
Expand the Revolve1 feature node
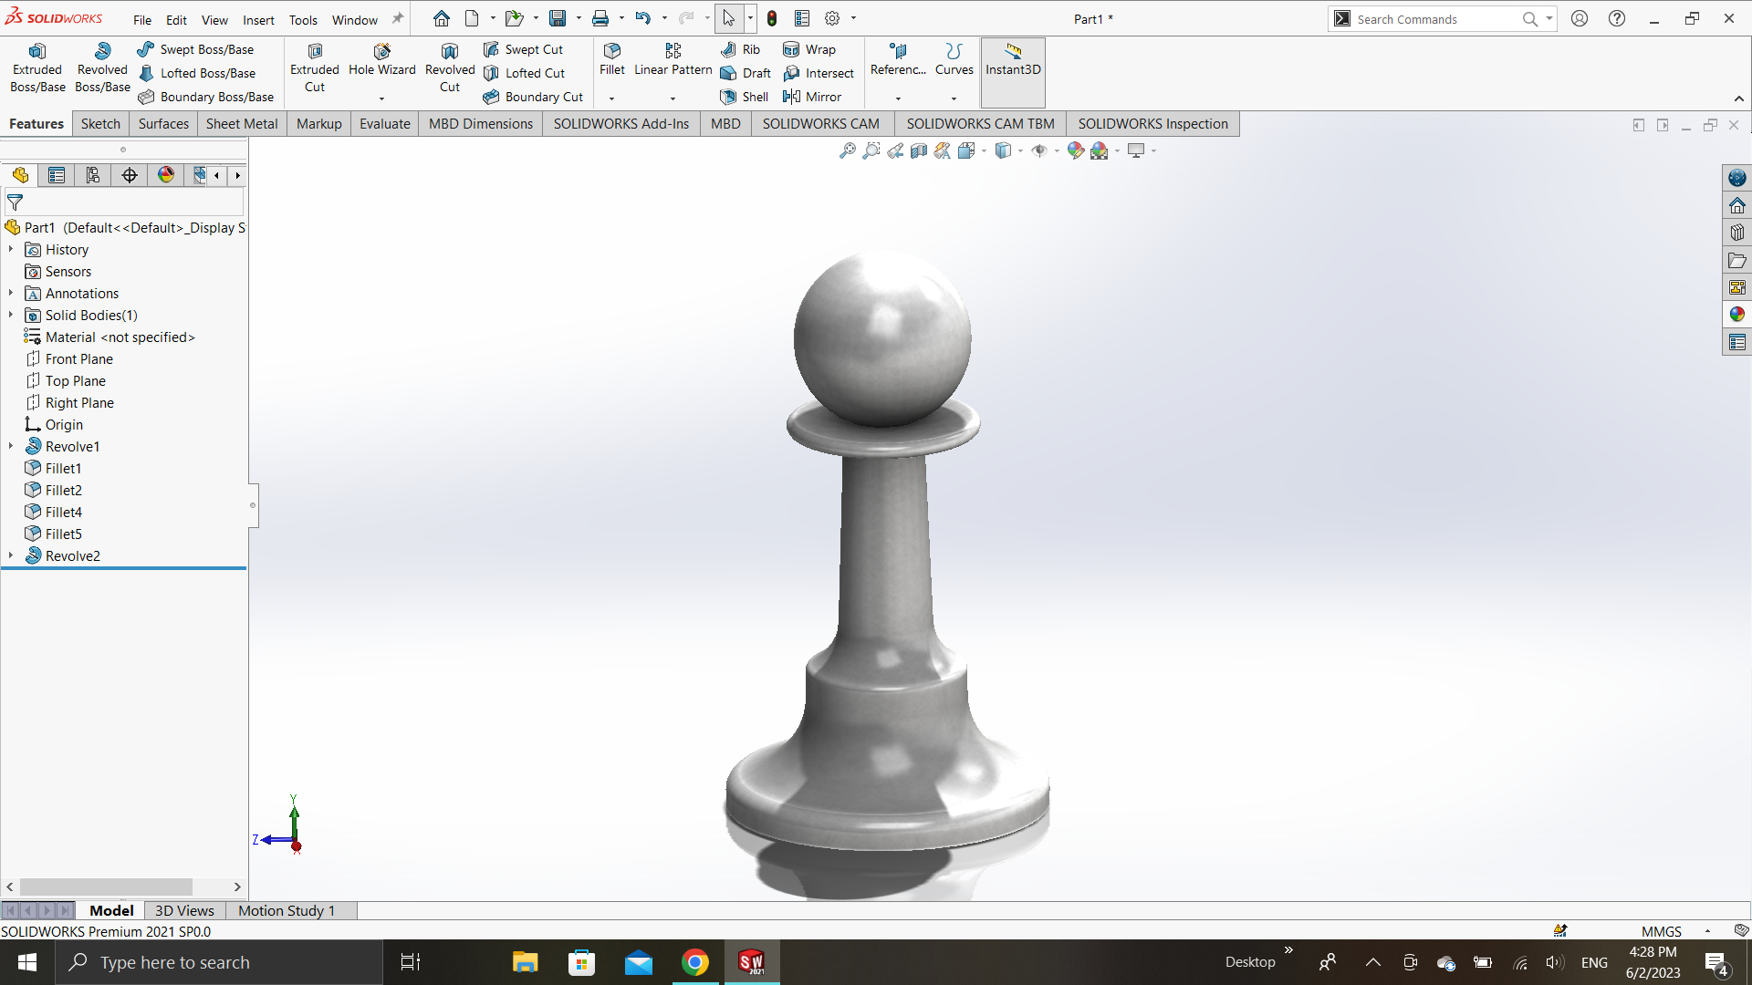[x=11, y=446]
